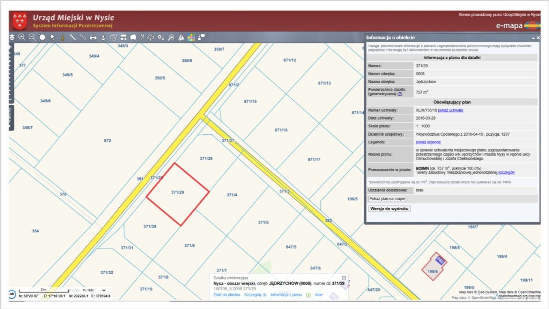Click the full extent view tool
Image resolution: width=549 pixels, height=309 pixels.
click(x=42, y=37)
